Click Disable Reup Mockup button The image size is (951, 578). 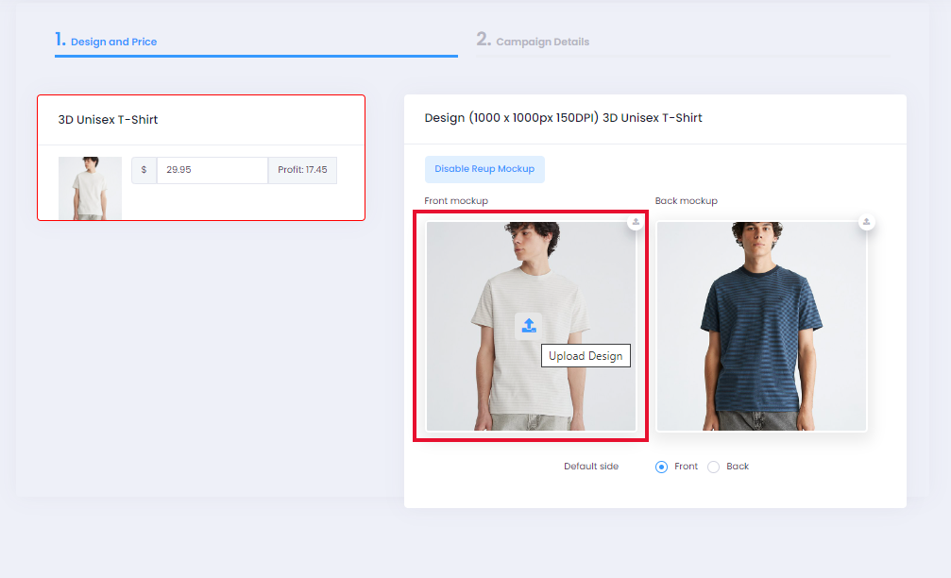click(x=484, y=169)
